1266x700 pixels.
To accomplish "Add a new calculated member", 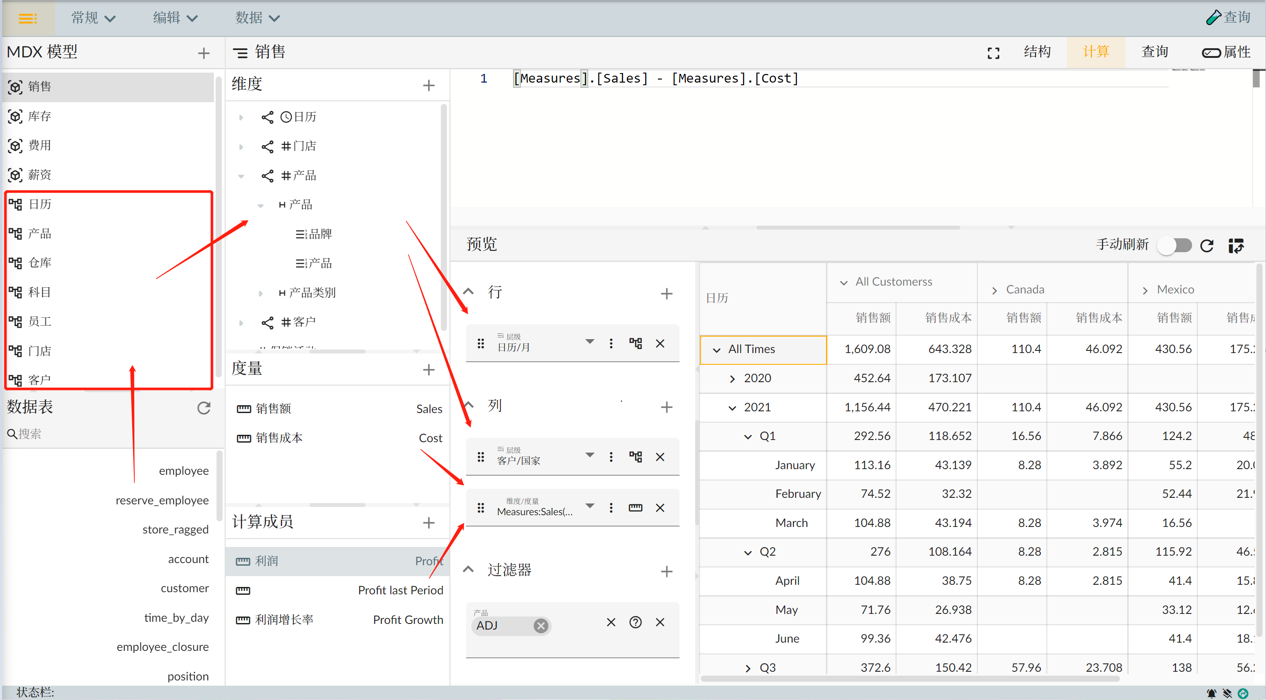I will coord(429,523).
